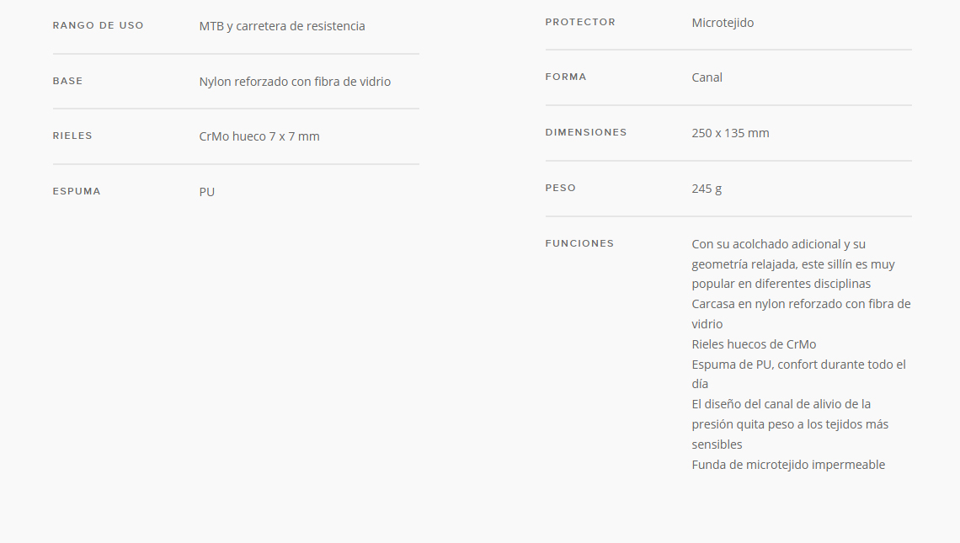Click the Funda de microtejido impermeable line

pos(788,465)
